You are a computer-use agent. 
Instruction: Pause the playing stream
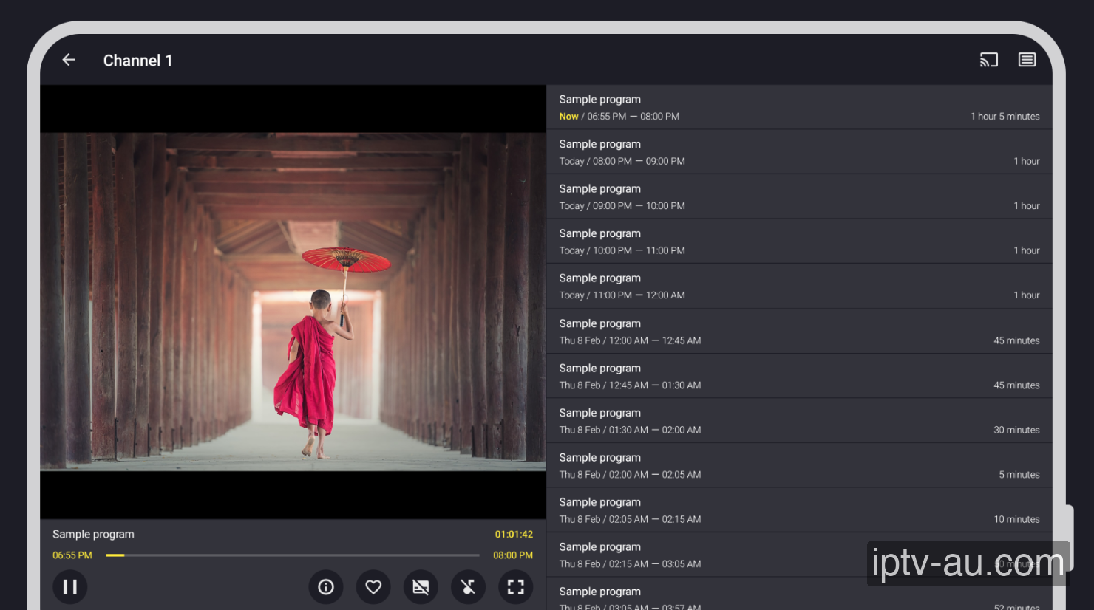click(70, 586)
